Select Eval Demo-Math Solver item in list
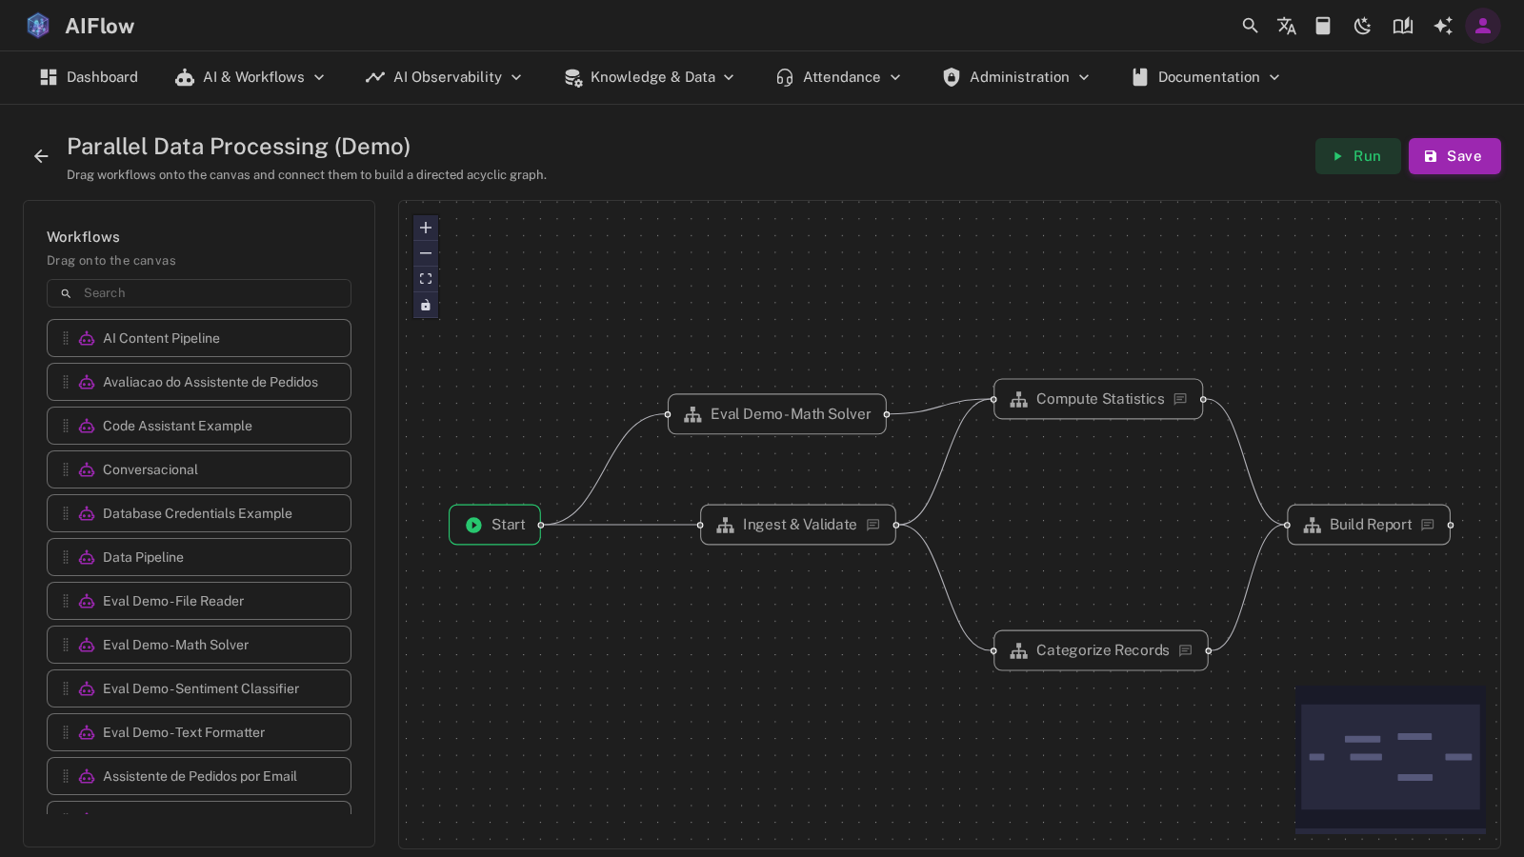 click(199, 645)
